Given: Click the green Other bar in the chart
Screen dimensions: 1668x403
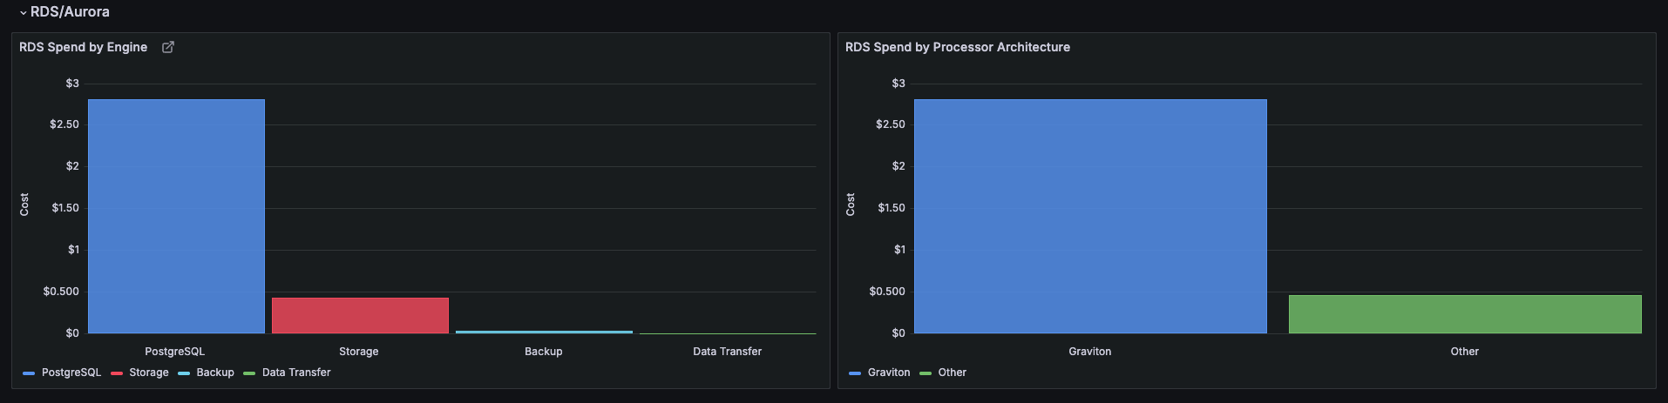Looking at the screenshot, I should (1465, 314).
